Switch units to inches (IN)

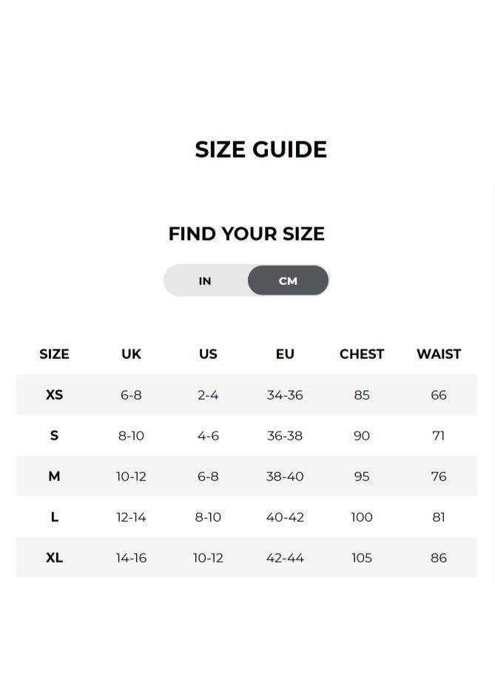(205, 281)
